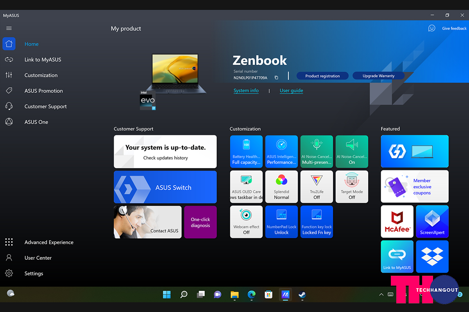Open the featured ASUS Switch laptop banner

tap(415, 151)
